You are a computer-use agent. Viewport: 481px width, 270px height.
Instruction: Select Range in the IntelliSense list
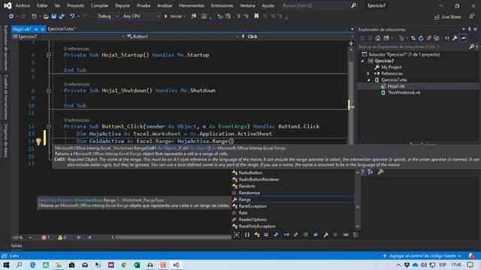pyautogui.click(x=292, y=199)
